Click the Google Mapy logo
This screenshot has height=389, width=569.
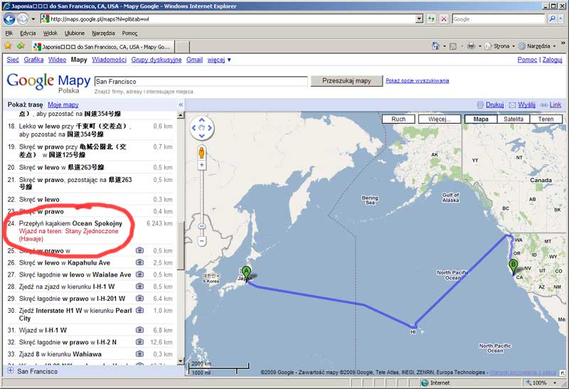click(x=48, y=82)
